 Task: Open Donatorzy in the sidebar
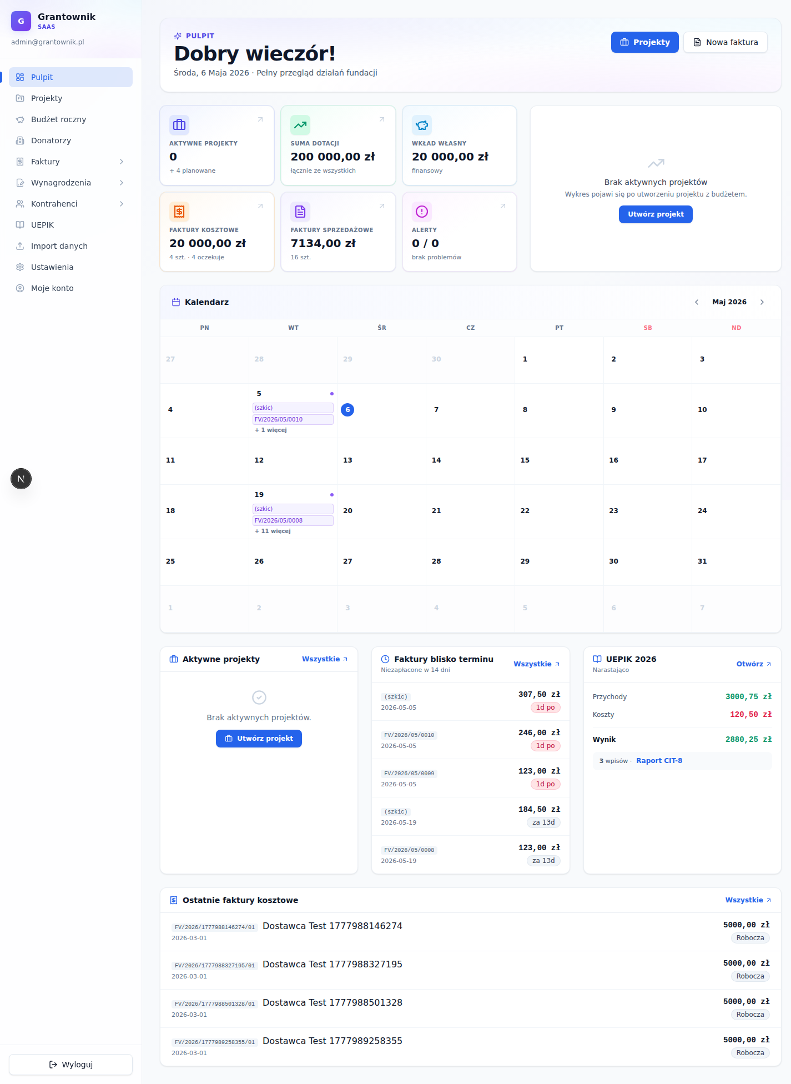pos(70,140)
